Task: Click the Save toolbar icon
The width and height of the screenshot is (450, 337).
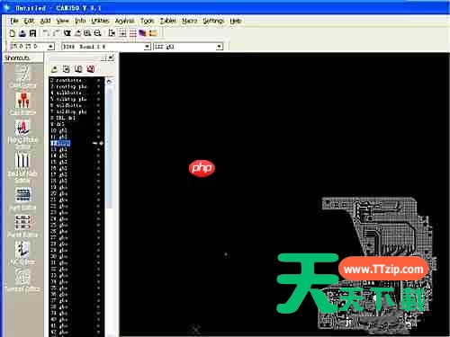Action: (x=32, y=33)
